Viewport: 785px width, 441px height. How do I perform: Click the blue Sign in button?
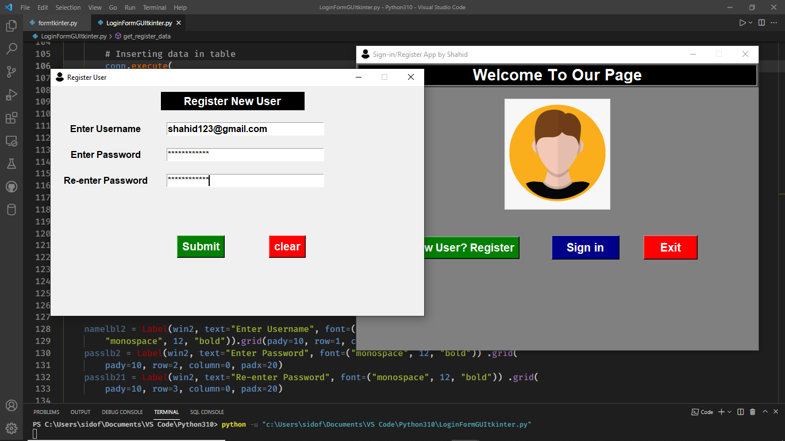click(585, 247)
